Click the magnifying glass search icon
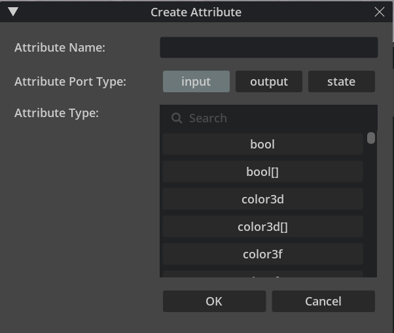This screenshot has width=394, height=333. [176, 118]
